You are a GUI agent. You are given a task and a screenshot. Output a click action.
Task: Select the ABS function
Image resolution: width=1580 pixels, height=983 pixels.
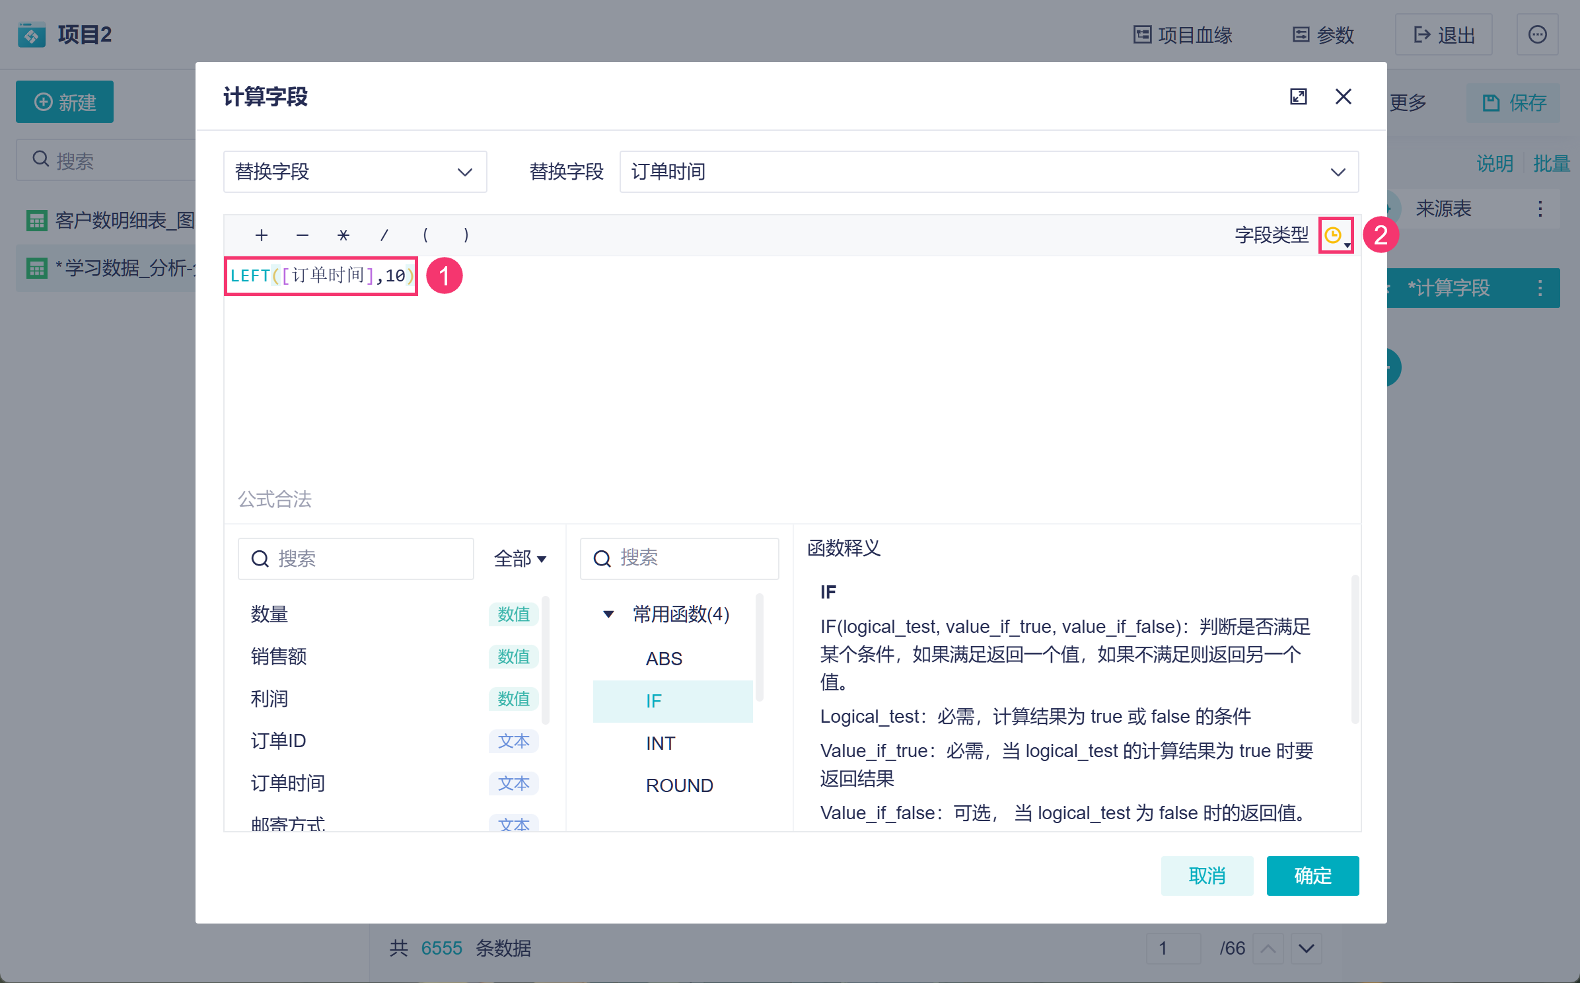pyautogui.click(x=664, y=659)
